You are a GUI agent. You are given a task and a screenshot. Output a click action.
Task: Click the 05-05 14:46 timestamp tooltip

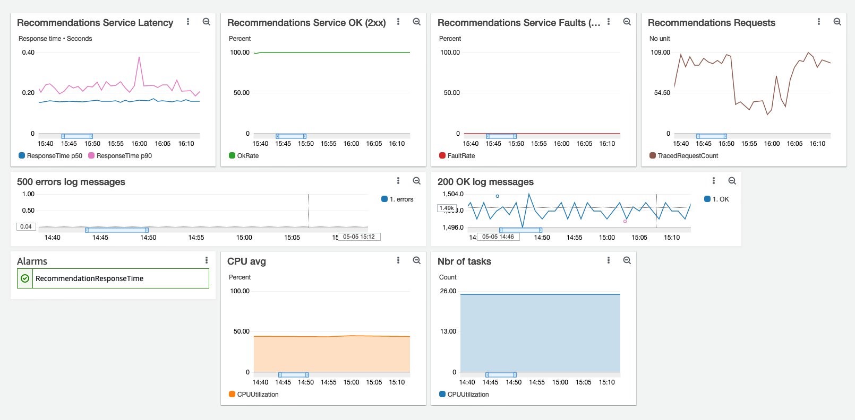(498, 237)
